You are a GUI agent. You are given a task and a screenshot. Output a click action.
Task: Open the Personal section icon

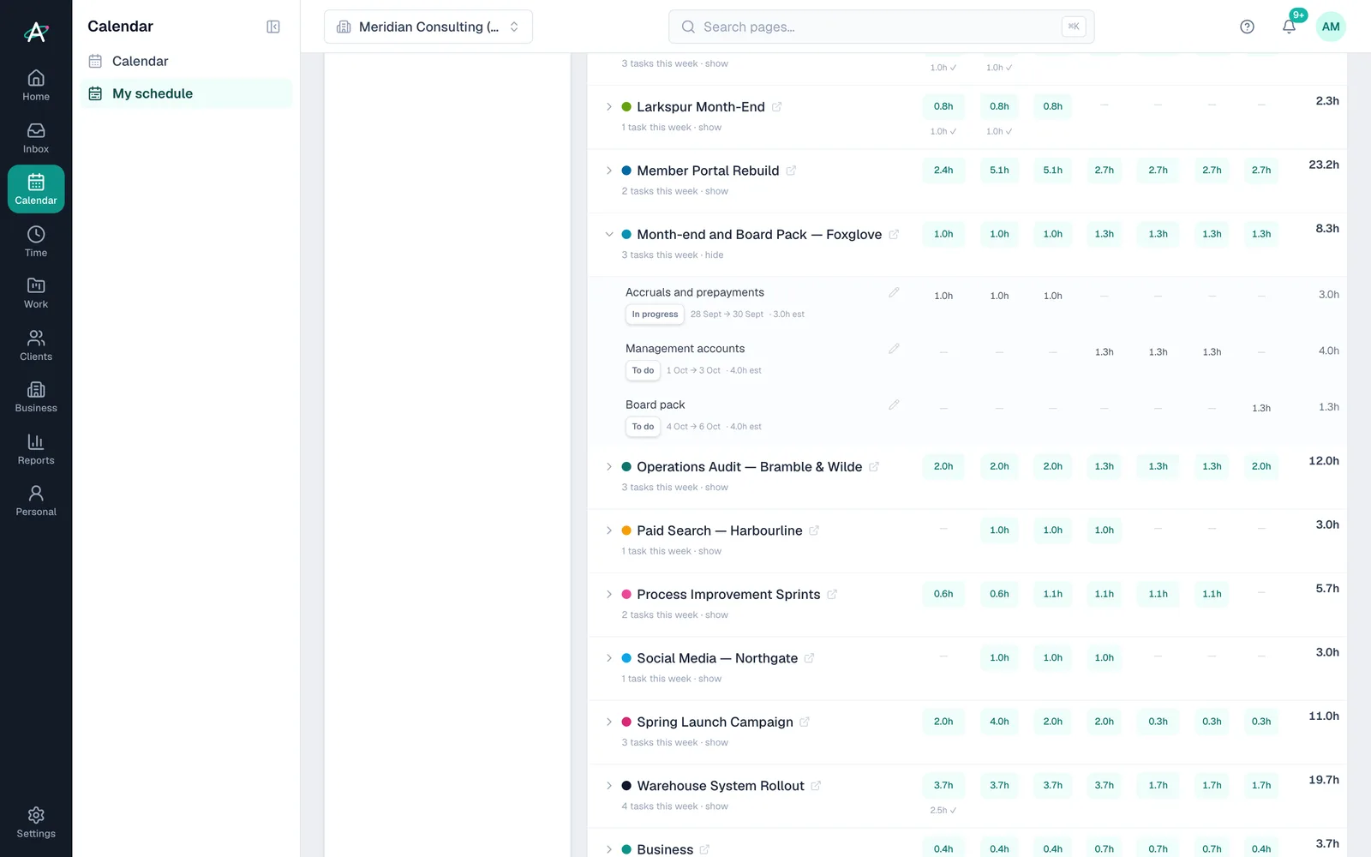tap(36, 500)
